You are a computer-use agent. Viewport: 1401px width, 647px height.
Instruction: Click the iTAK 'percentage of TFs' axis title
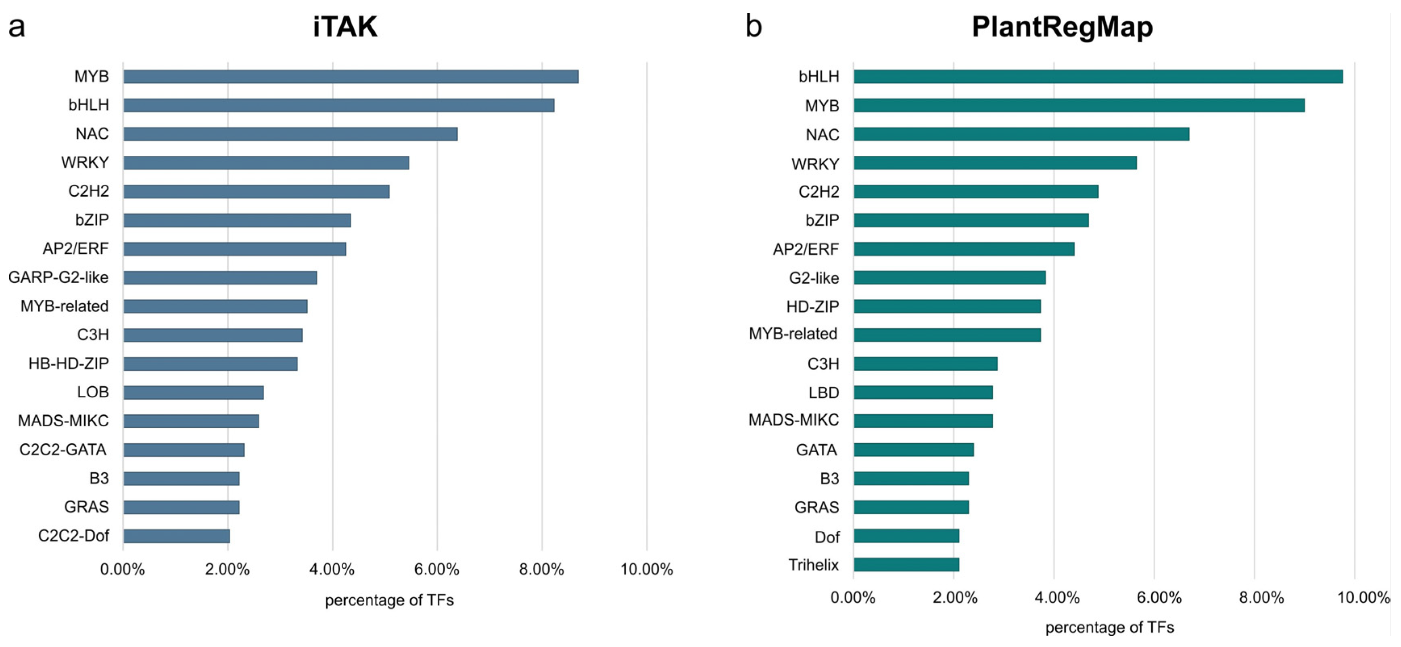point(389,600)
